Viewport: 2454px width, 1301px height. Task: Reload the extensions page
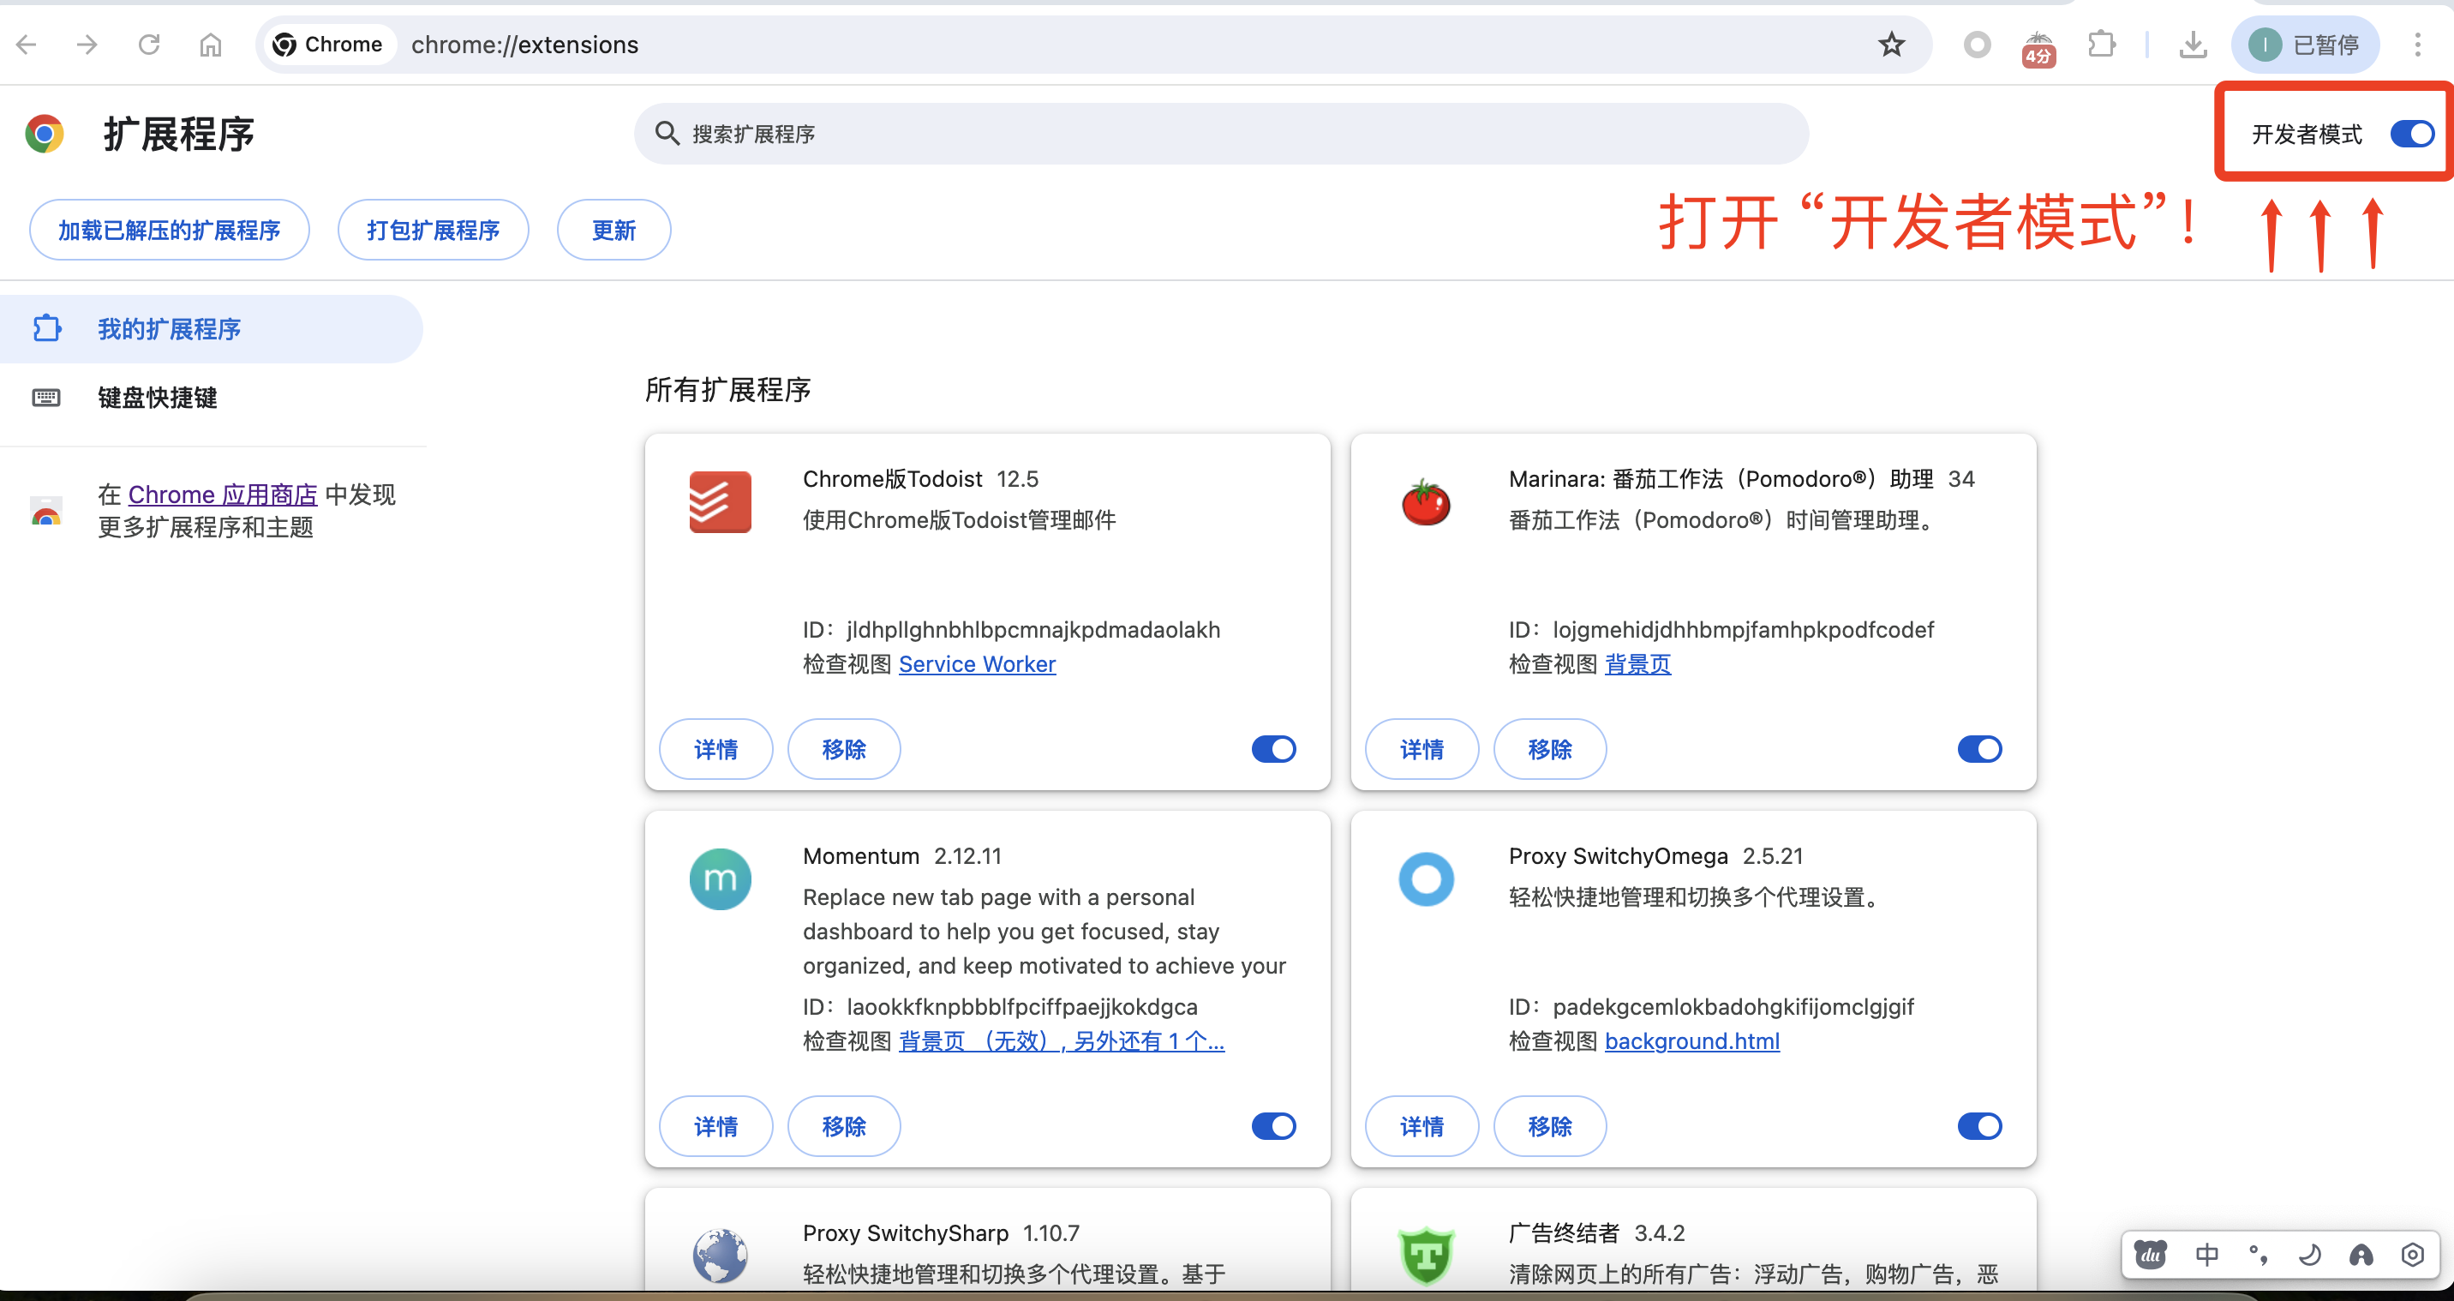(148, 44)
